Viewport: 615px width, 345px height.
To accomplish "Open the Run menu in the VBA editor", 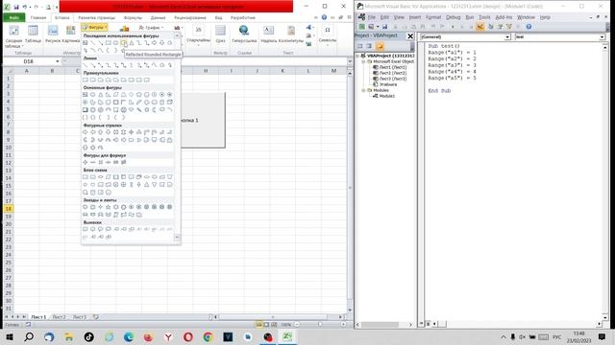I will click(470, 17).
